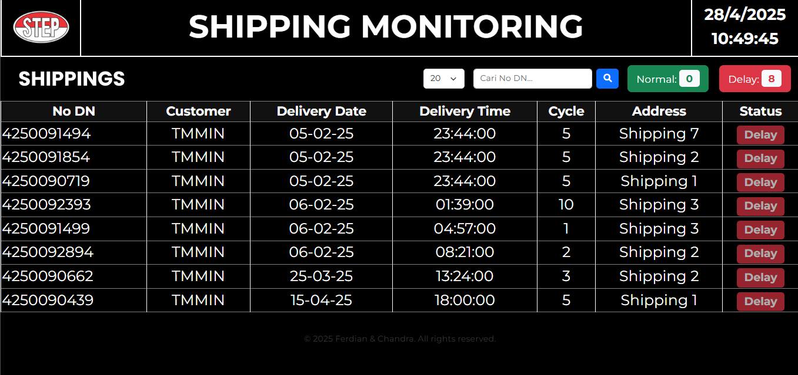Click the red Delay count button
Viewport: 798px width, 375px height.
(754, 79)
